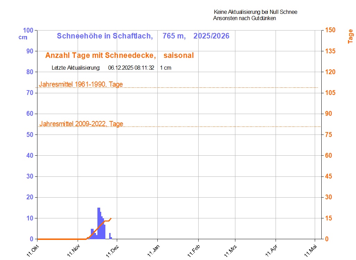Image resolution: width=356 pixels, height=260 pixels.
Task: Click the '105' tick on the right axis
Action: (330, 93)
